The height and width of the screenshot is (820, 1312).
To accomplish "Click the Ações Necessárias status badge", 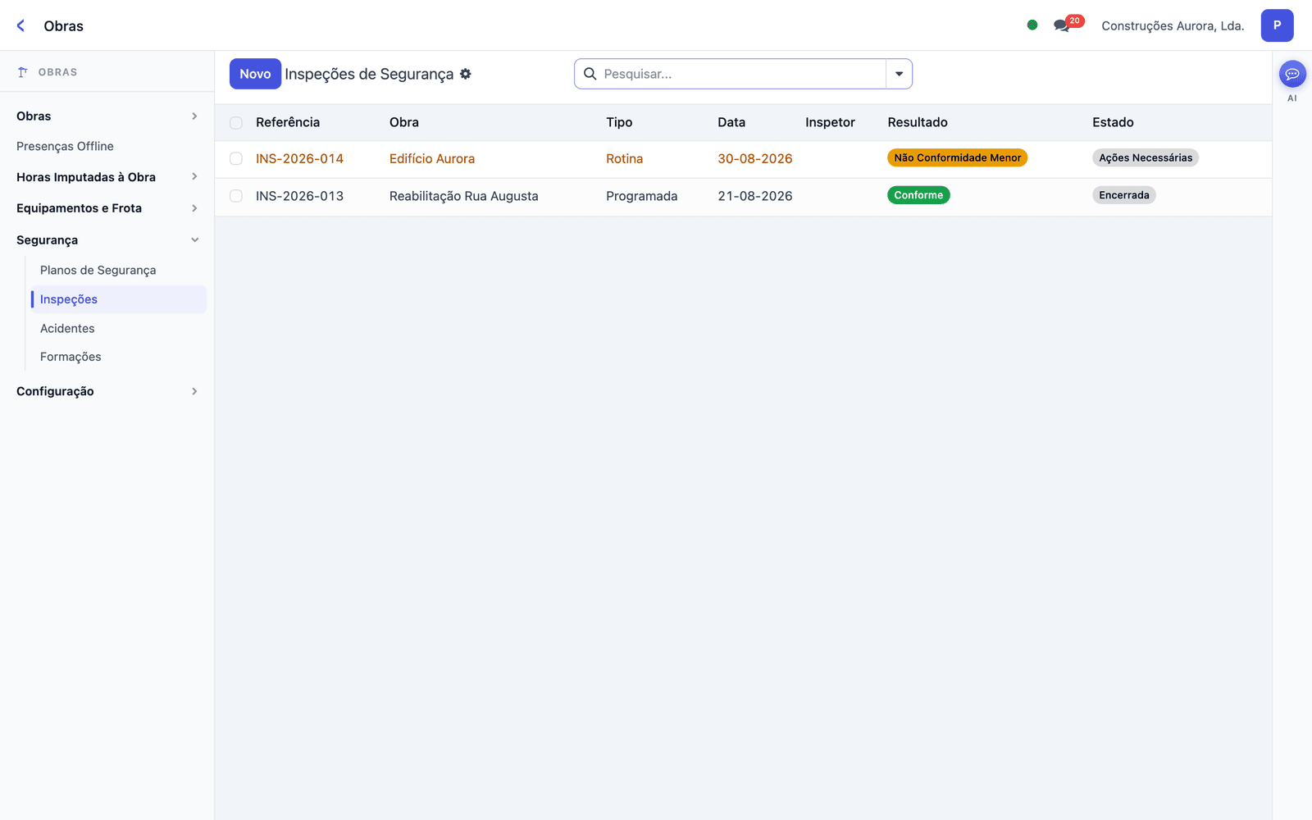I will tap(1146, 157).
